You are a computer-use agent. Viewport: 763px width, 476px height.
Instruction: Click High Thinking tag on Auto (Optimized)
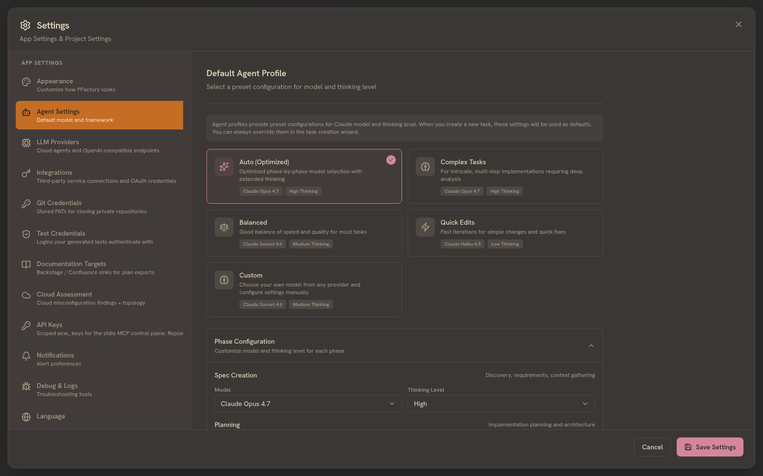[303, 191]
